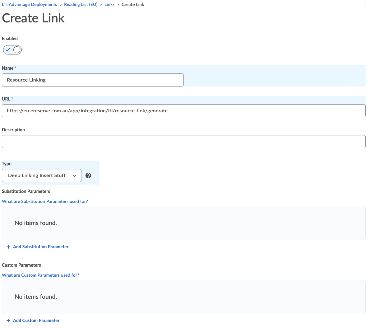
Task: Click the Name field label
Action: tap(8, 68)
